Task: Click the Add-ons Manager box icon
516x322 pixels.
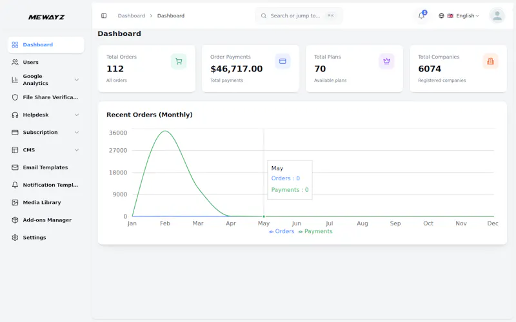Action: (x=15, y=220)
